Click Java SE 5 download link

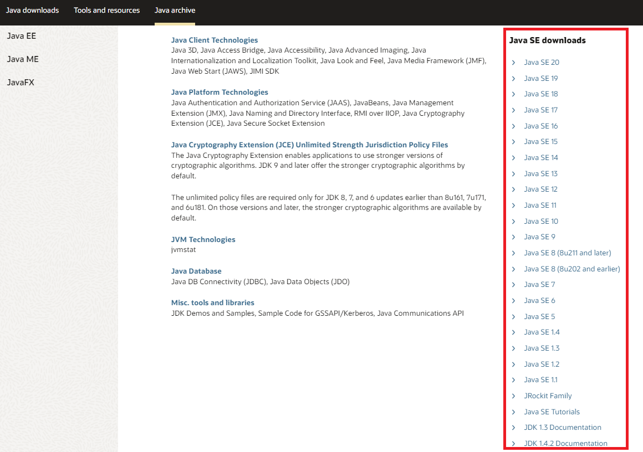tap(540, 316)
